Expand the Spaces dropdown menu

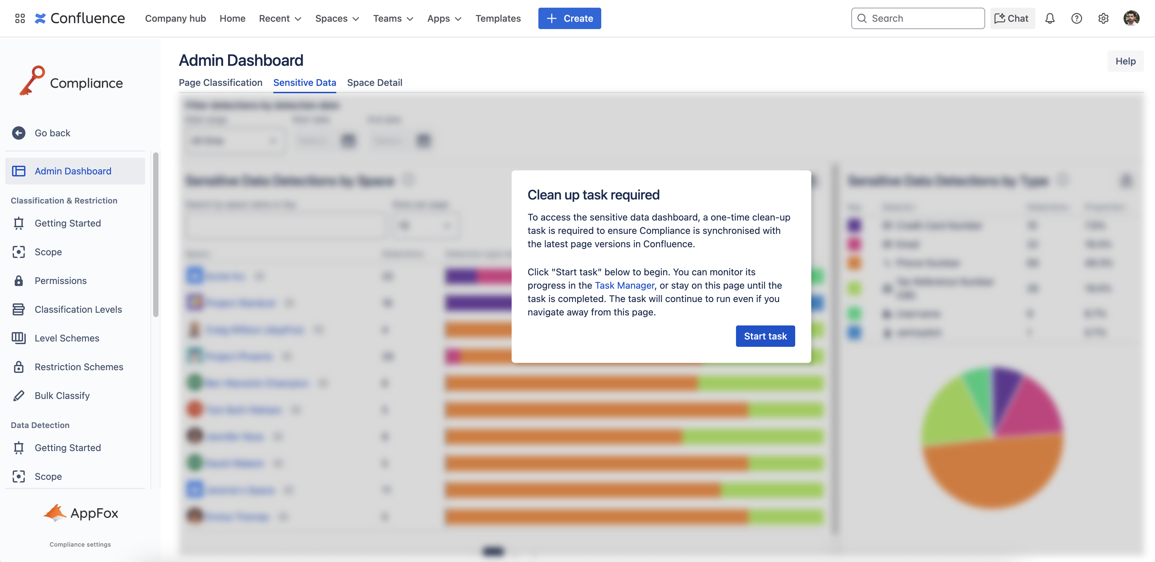(337, 18)
